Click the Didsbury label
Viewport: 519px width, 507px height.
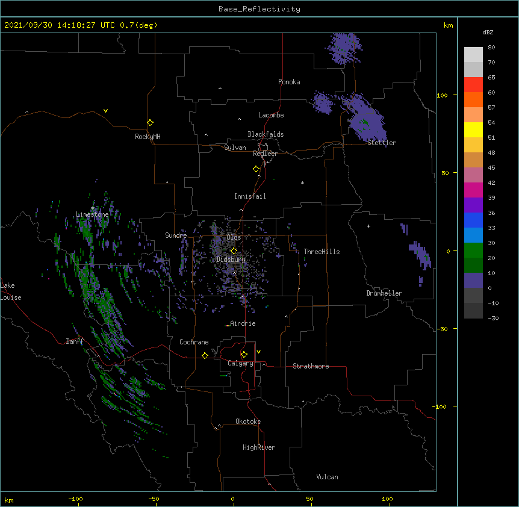coord(231,260)
